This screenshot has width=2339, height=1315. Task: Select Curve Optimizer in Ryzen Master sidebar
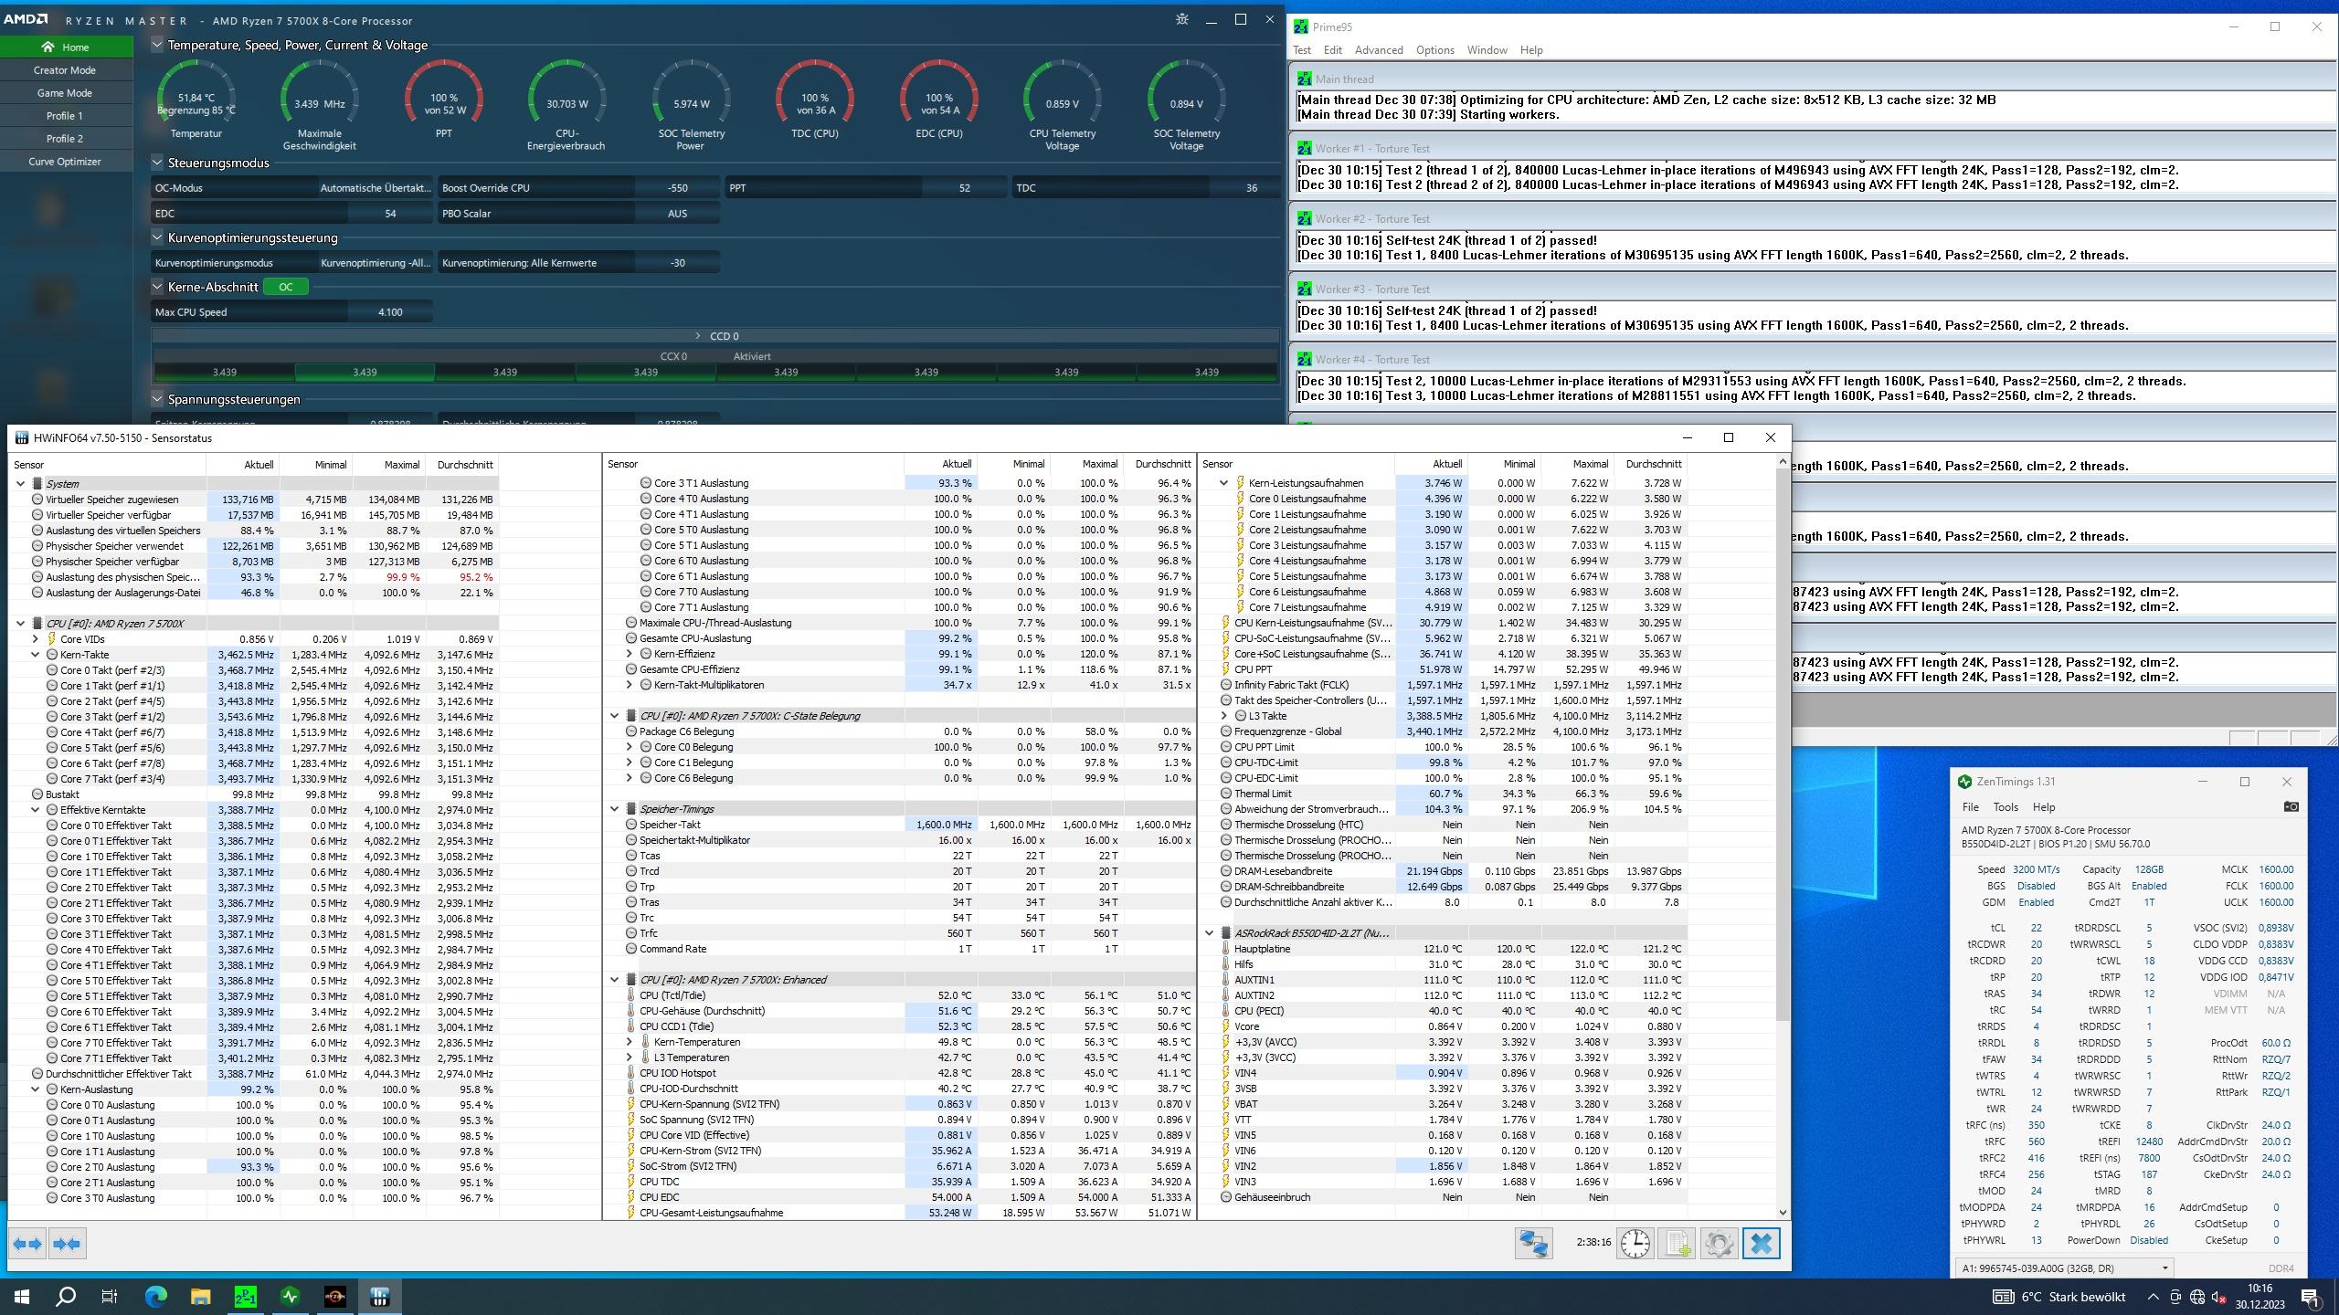pyautogui.click(x=65, y=162)
